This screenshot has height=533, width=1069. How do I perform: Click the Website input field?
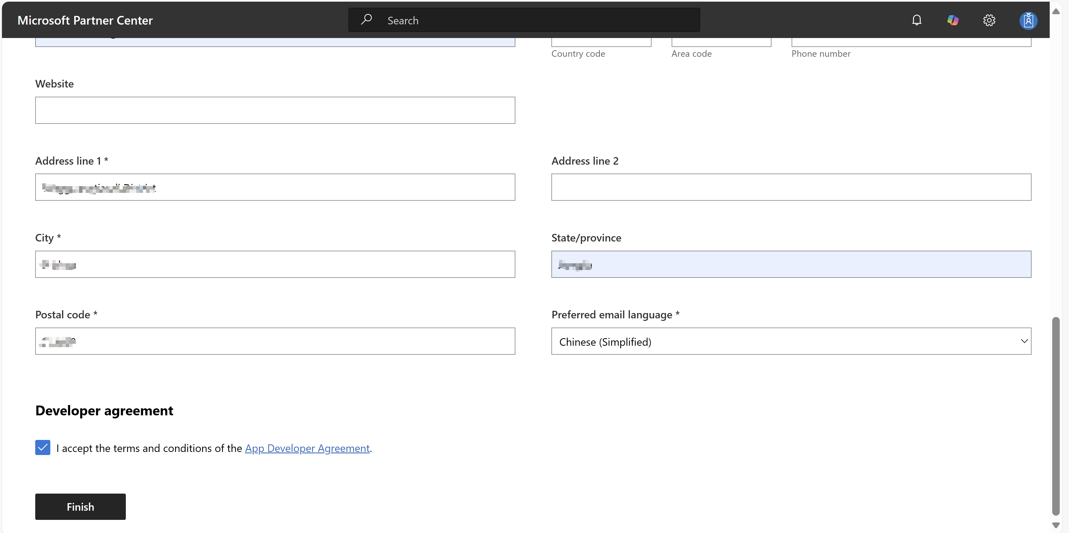tap(275, 110)
